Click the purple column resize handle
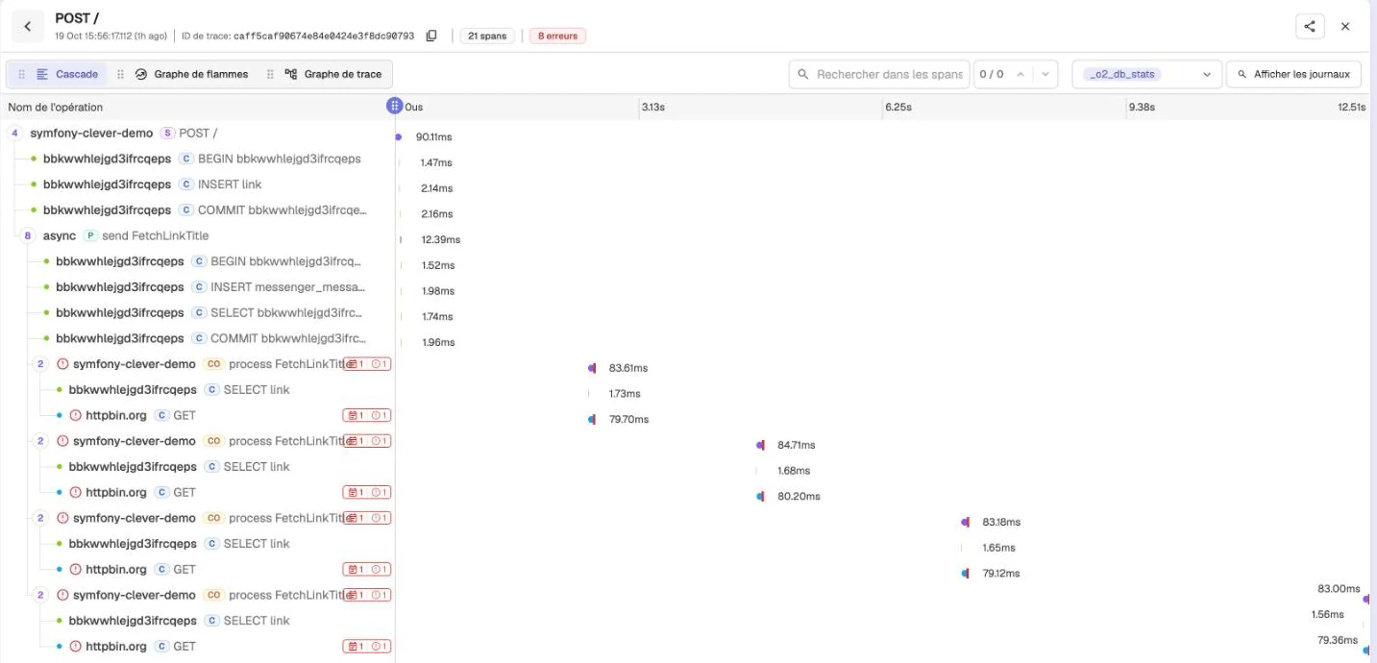 click(394, 106)
